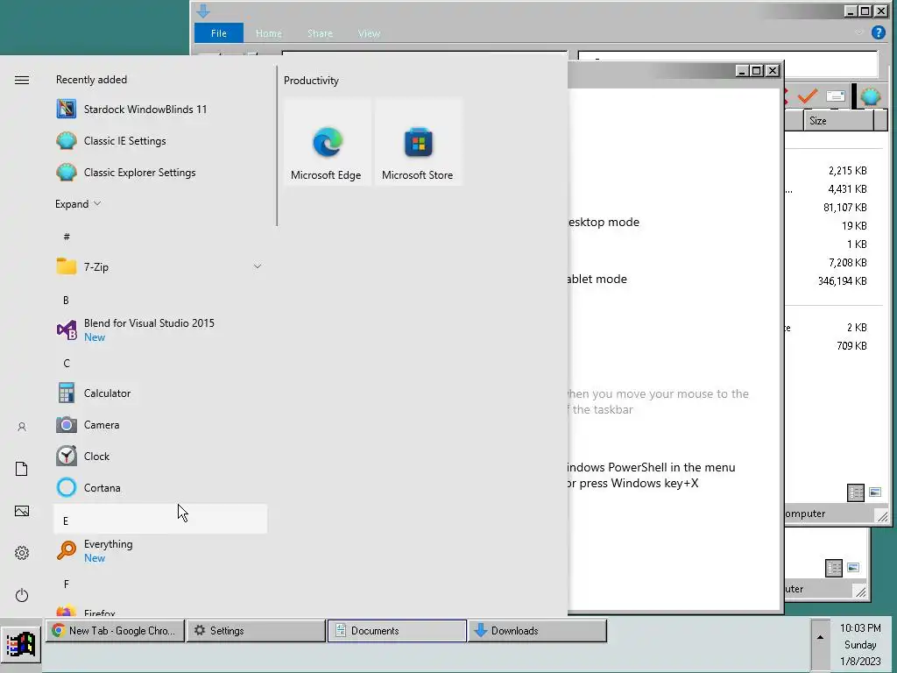This screenshot has height=673, width=897.
Task: Click the Classic Shell seashell icon in Explorer toolbar
Action: [870, 96]
